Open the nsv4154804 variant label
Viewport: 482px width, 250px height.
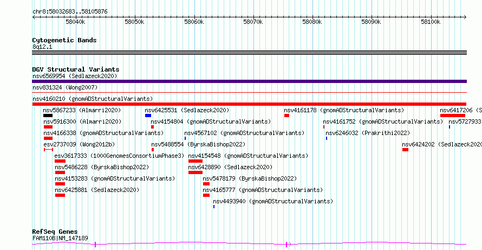211,121
